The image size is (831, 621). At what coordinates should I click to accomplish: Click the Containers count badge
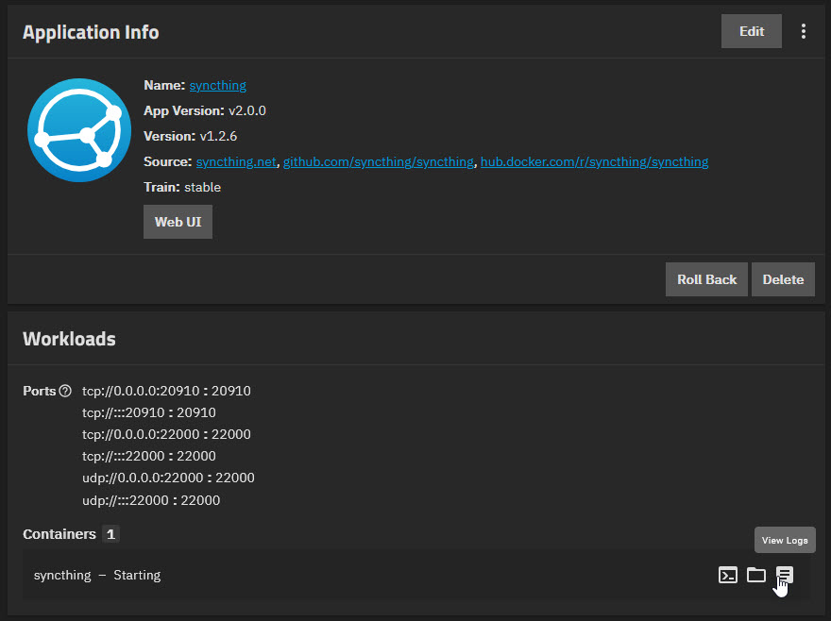110,534
